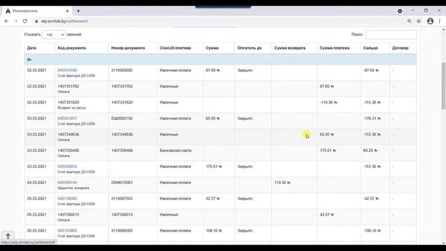Image resolution: width=446 pixels, height=251 pixels.
Task: Open document link 945000144 dated 04.03.2021
Action: click(x=68, y=183)
